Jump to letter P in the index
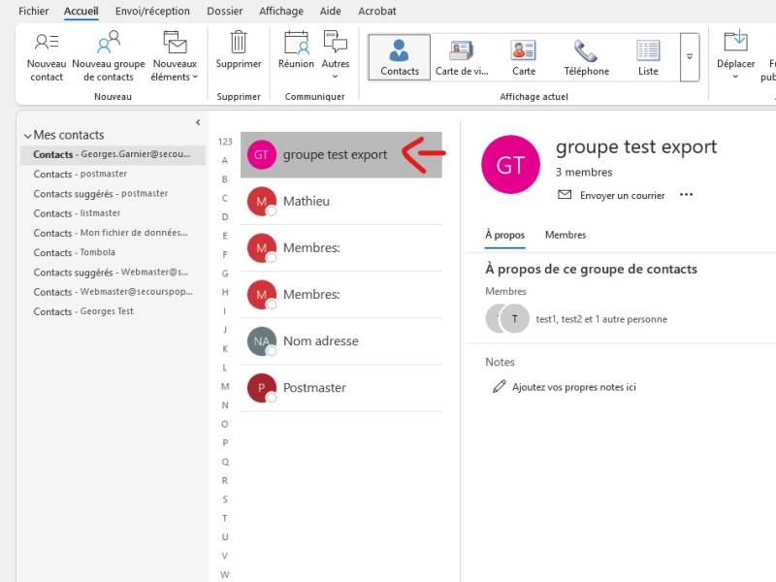 click(225, 443)
